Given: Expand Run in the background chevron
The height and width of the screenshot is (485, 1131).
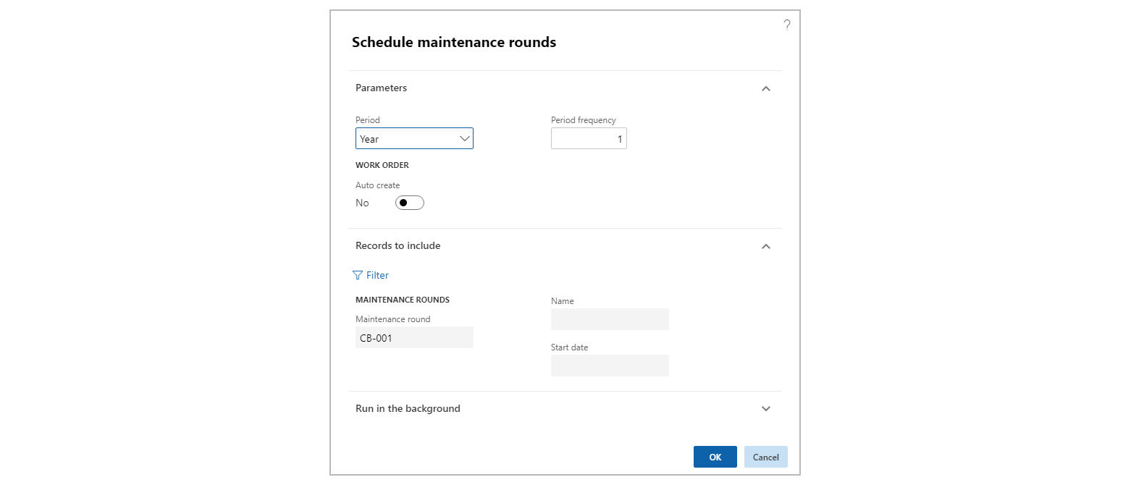Looking at the screenshot, I should (x=766, y=409).
